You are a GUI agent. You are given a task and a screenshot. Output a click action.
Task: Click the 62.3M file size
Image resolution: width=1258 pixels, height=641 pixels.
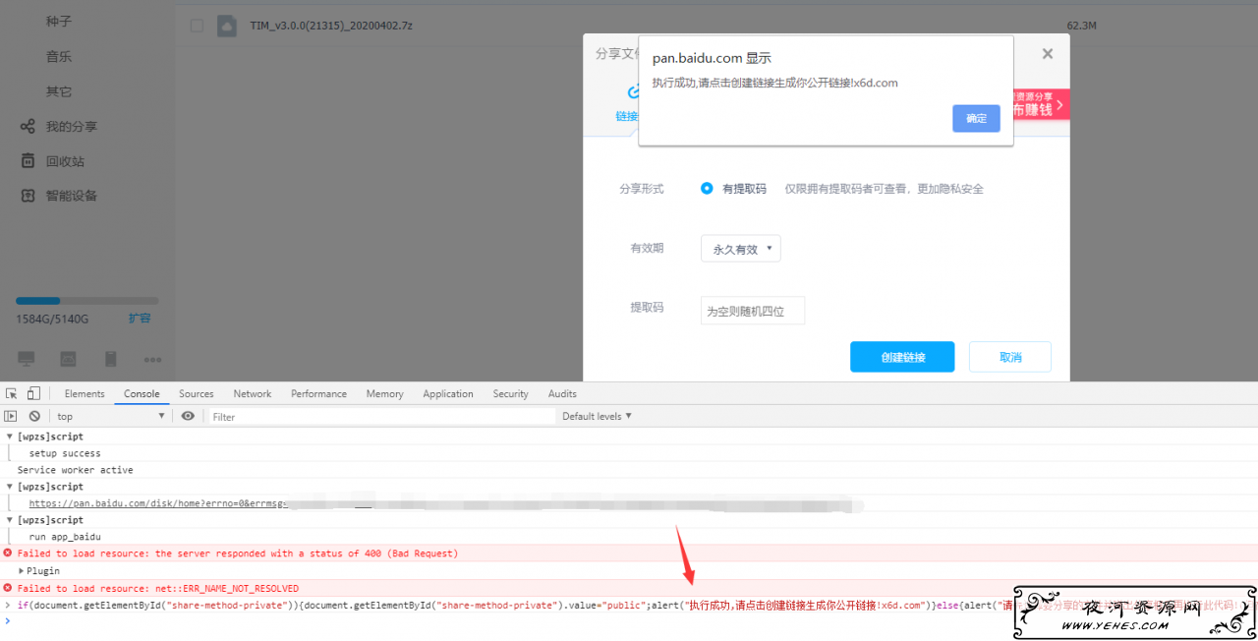[x=1081, y=26]
